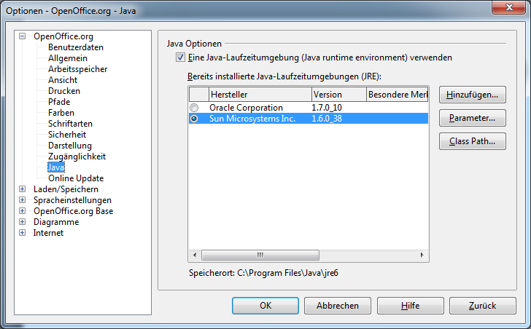Screen dimensions: 531x329
Task: Select the Java tree entry
Action: [x=56, y=167]
